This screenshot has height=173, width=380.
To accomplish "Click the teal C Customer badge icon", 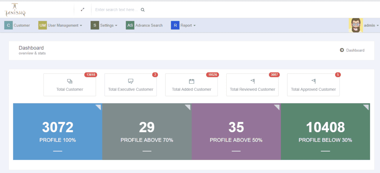I will [x=9, y=25].
